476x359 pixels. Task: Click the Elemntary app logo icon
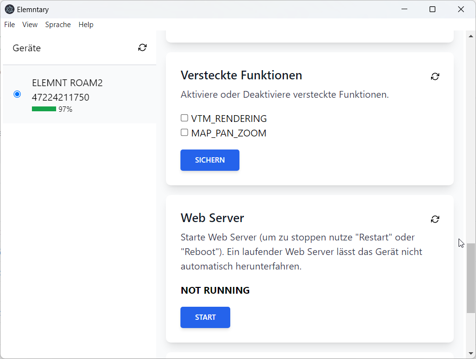tap(9, 9)
